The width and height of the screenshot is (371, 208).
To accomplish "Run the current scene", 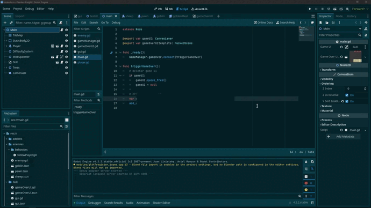I will click(335, 9).
